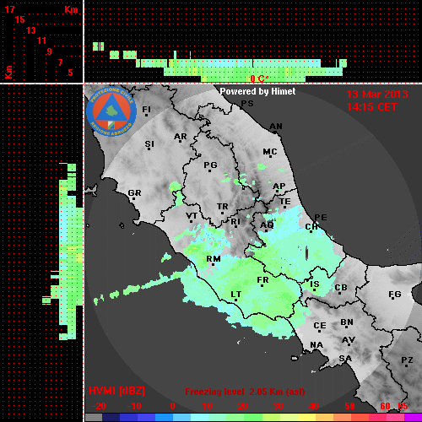Click the RM city label
Image resolution: width=422 pixels, height=422 pixels.
214,259
